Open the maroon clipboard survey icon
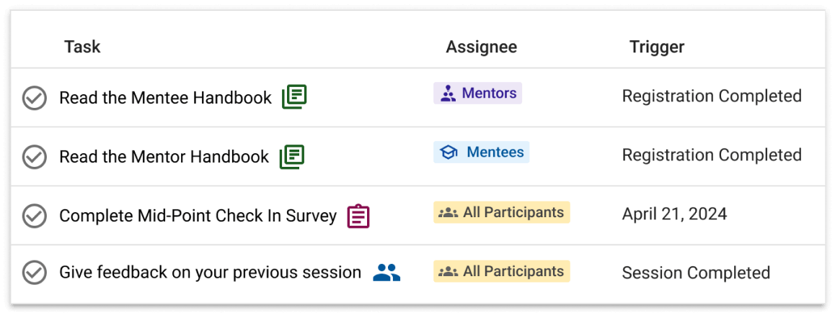The image size is (835, 315). click(358, 216)
